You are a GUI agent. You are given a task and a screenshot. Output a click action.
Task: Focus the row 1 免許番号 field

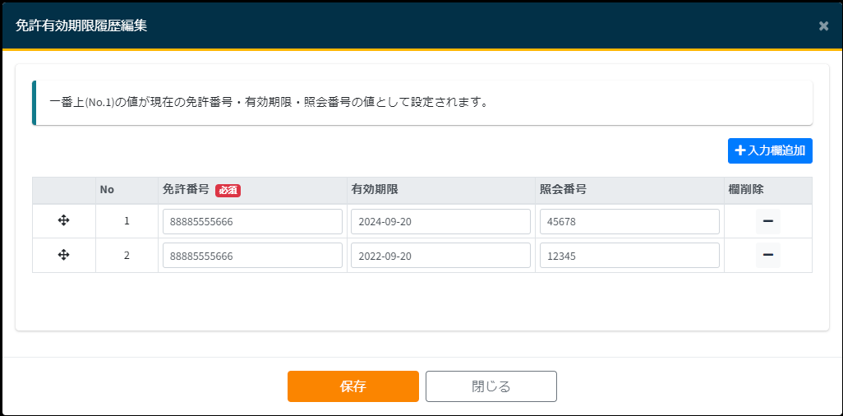[252, 222]
